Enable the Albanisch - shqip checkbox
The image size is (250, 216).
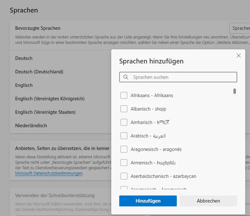click(x=124, y=109)
